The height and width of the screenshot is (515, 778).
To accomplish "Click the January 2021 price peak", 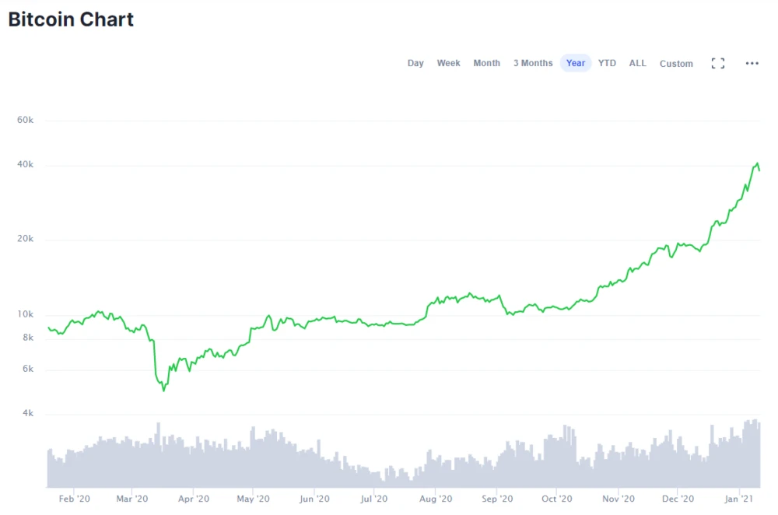I will coord(757,164).
